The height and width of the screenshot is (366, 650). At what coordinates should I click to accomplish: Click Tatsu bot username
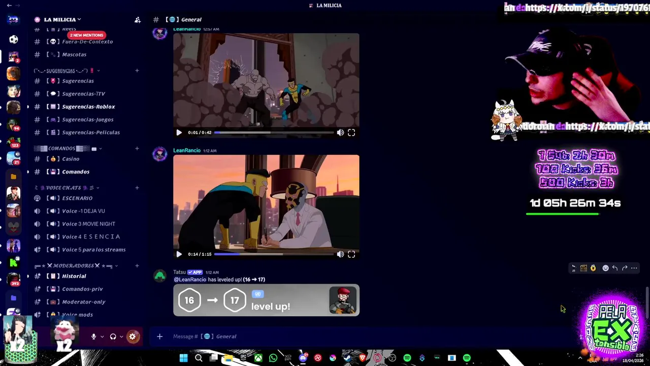(179, 272)
